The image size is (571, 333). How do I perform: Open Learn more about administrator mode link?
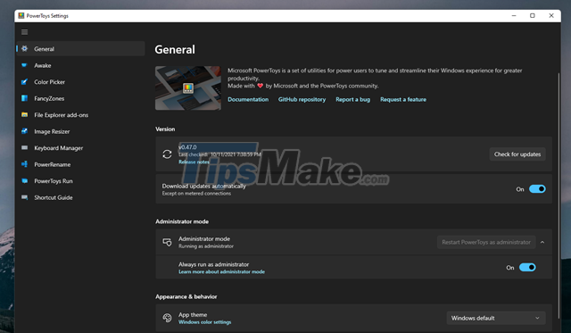pos(221,271)
